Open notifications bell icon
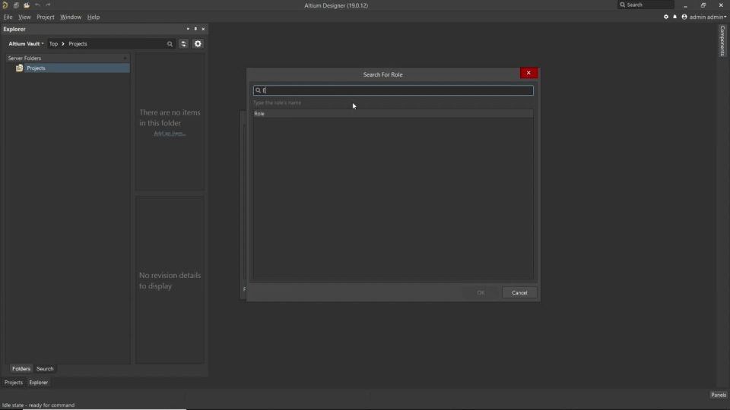 pos(675,17)
